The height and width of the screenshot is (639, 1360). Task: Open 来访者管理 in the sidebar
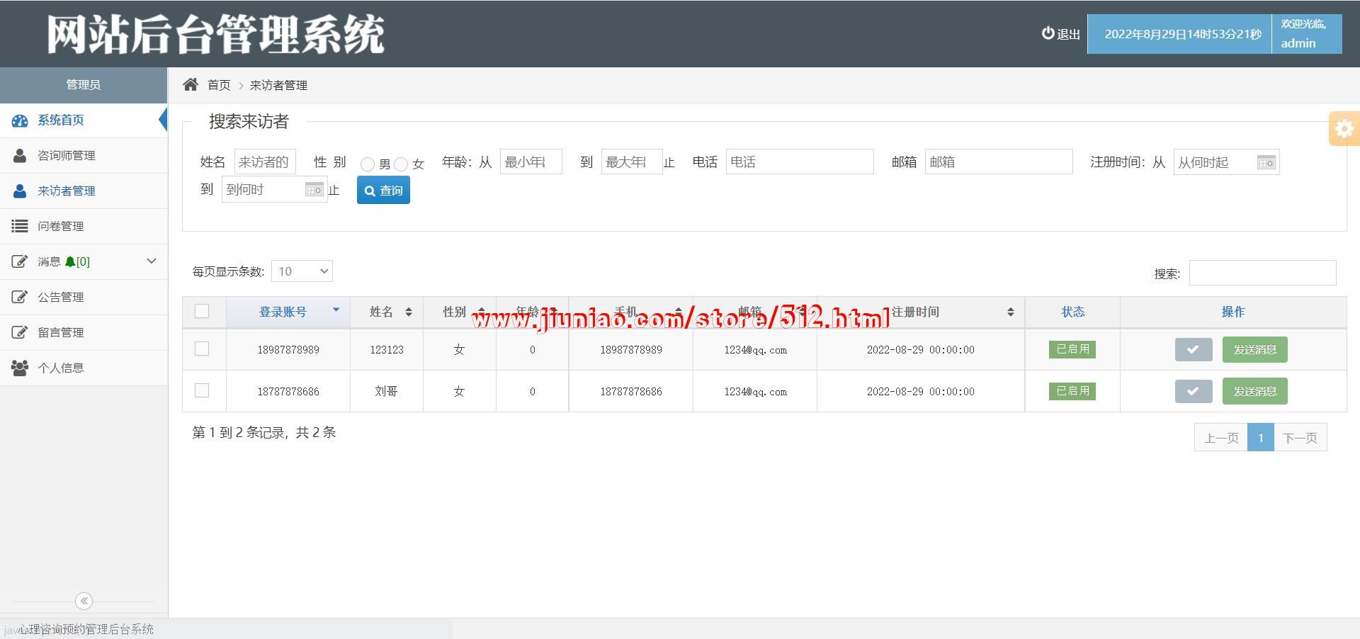[x=84, y=191]
